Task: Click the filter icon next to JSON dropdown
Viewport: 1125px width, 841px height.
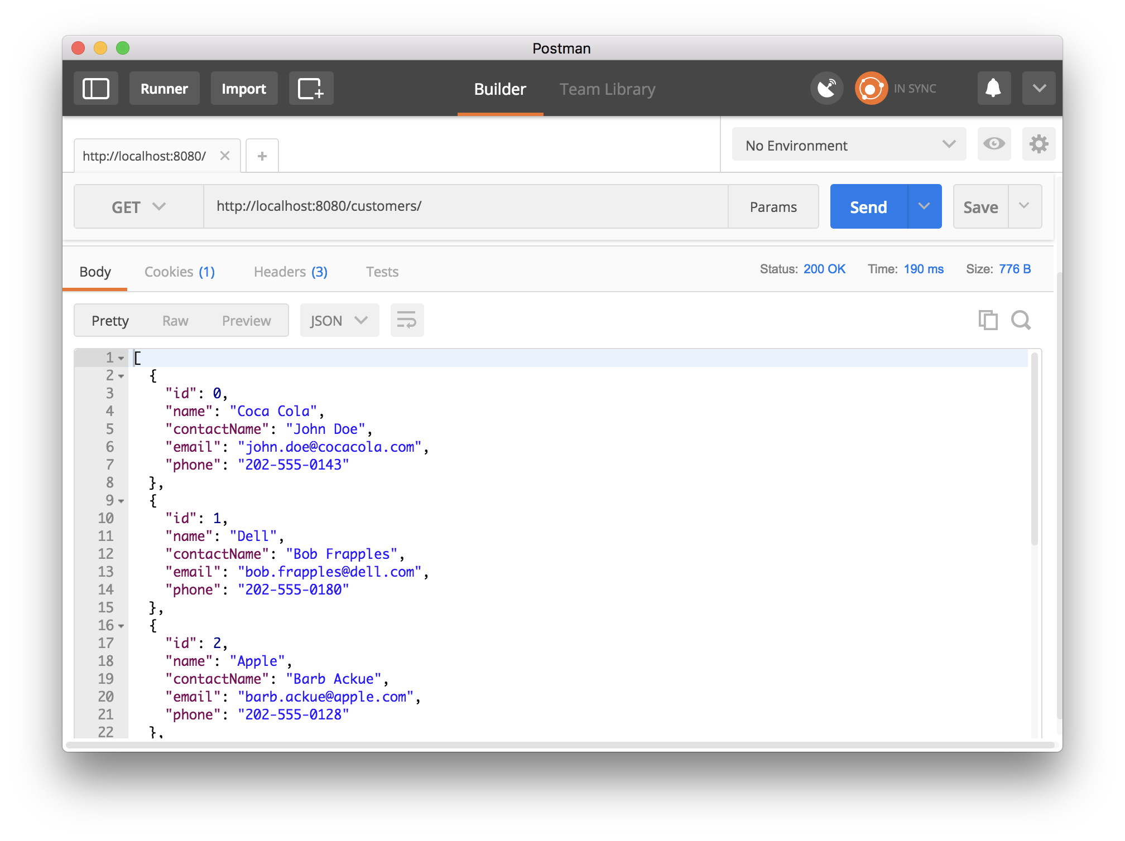Action: (405, 321)
